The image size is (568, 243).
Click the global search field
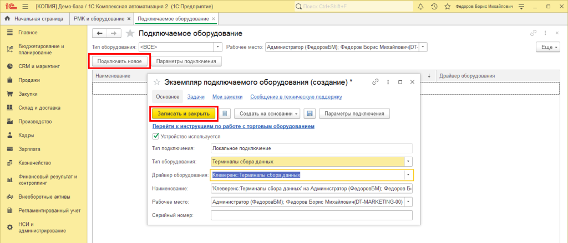[x=353, y=7]
